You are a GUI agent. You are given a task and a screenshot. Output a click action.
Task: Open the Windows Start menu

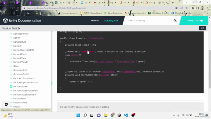[x=78, y=115]
